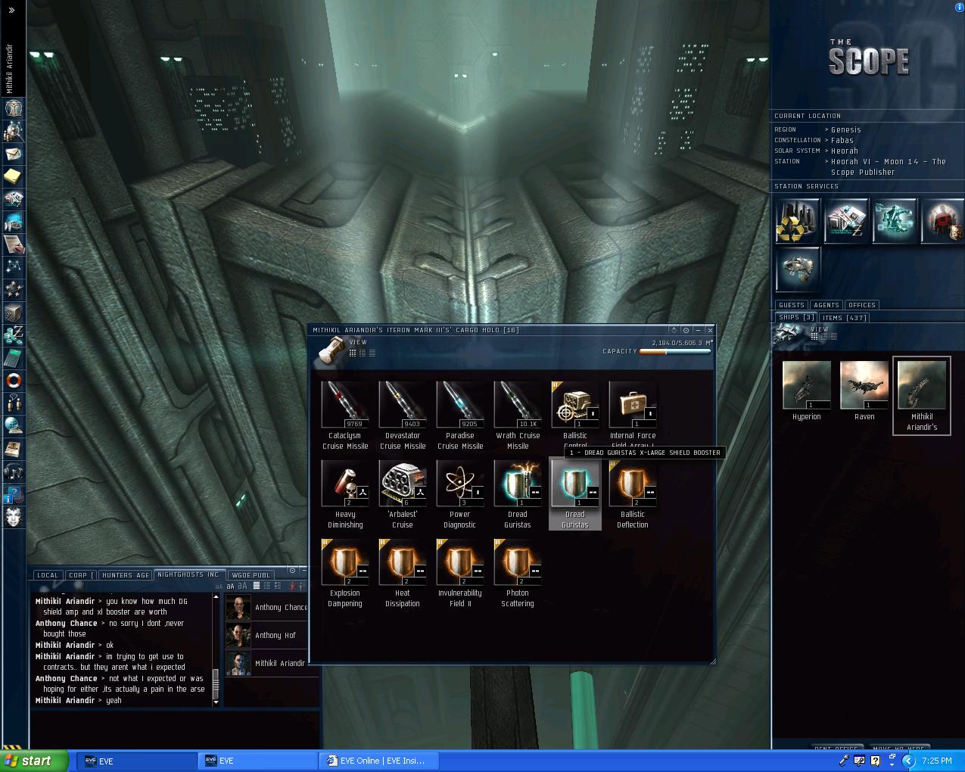Switch cargo hold to icon grid view

click(353, 353)
